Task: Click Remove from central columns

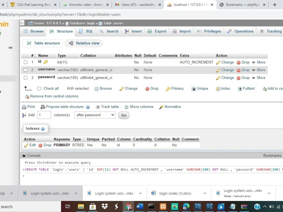Action: [52, 96]
